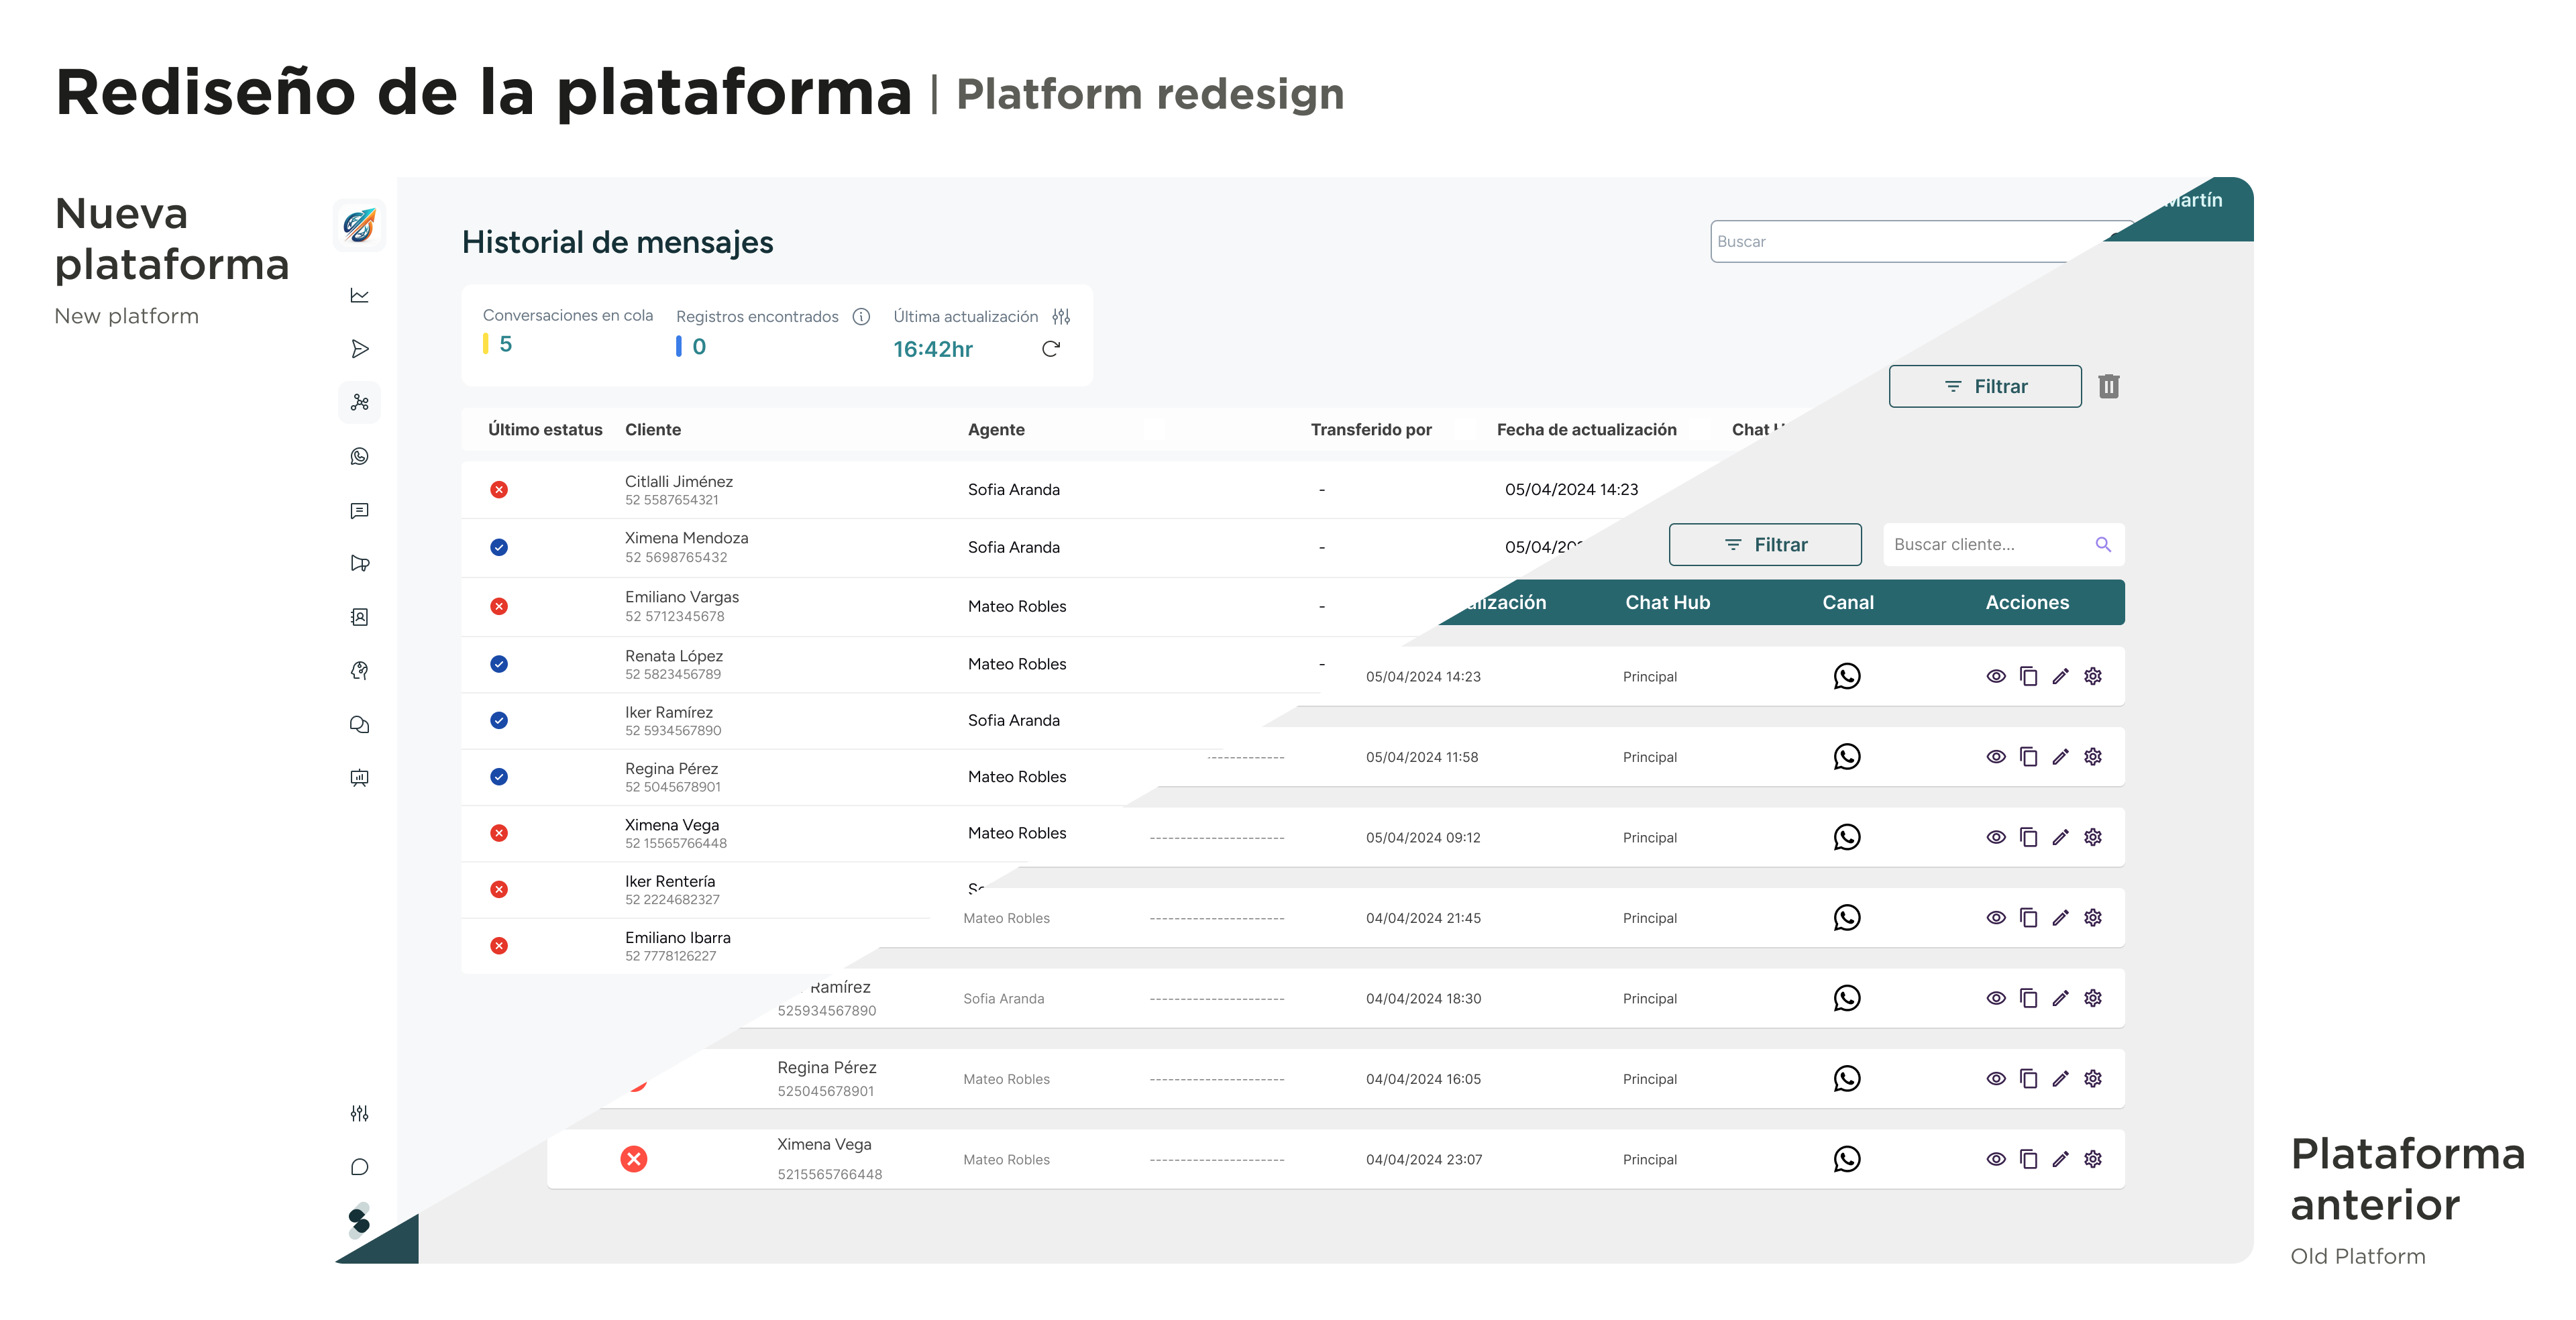Click the upper Filtrar button

[1985, 386]
